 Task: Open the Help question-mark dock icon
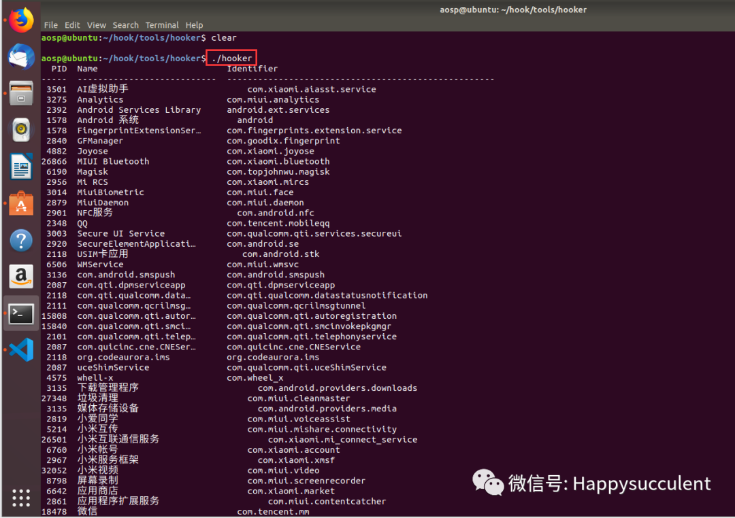(x=21, y=240)
